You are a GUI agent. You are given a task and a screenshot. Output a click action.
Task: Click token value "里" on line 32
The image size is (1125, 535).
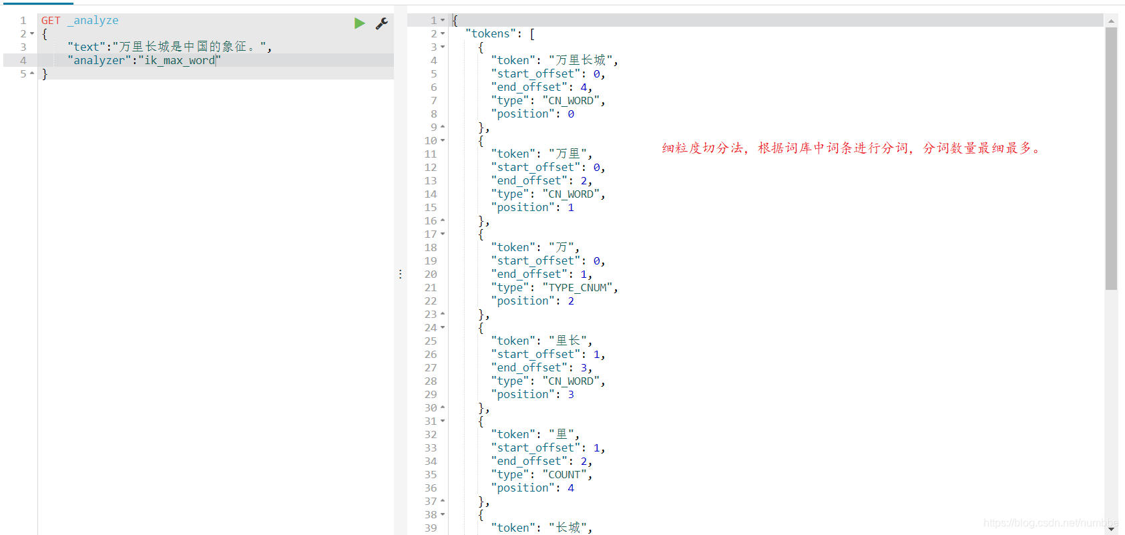(561, 434)
